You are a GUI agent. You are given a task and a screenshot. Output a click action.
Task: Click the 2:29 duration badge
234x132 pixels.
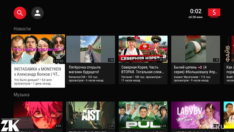tap(111, 126)
